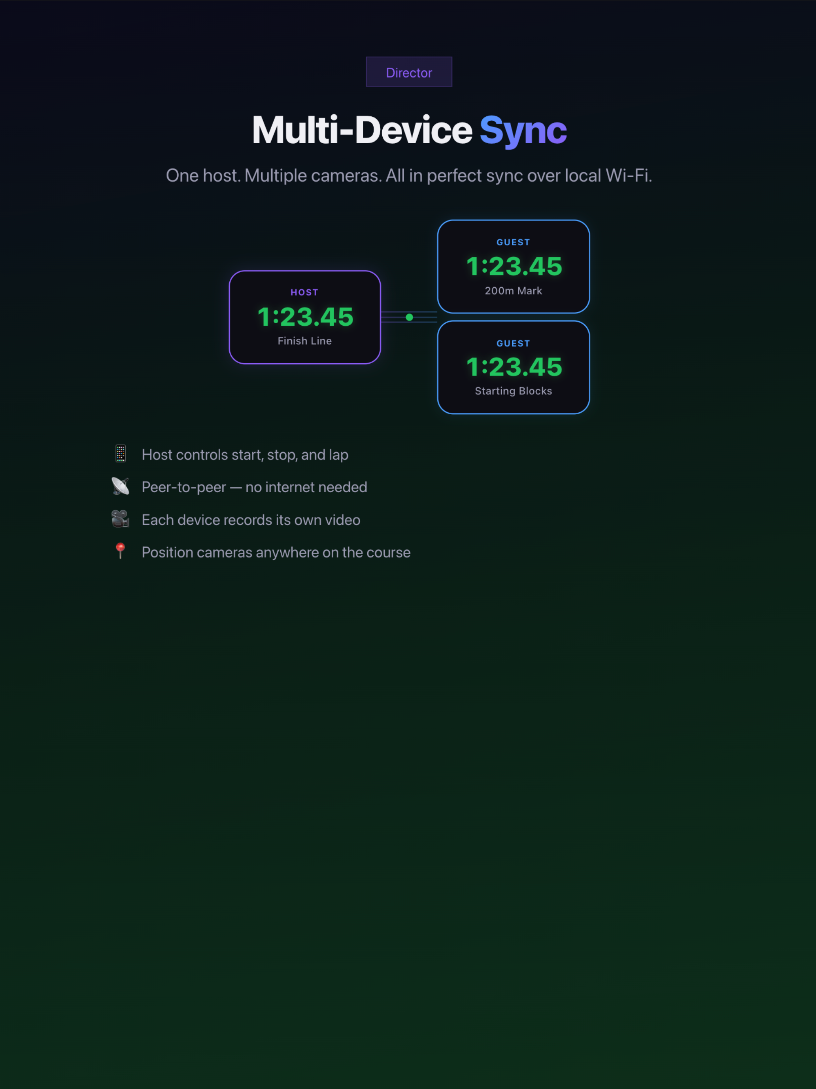Screen dimensions: 816x1089
Task: Click "Peer-to-peer — no internet needed"
Action: pos(254,487)
